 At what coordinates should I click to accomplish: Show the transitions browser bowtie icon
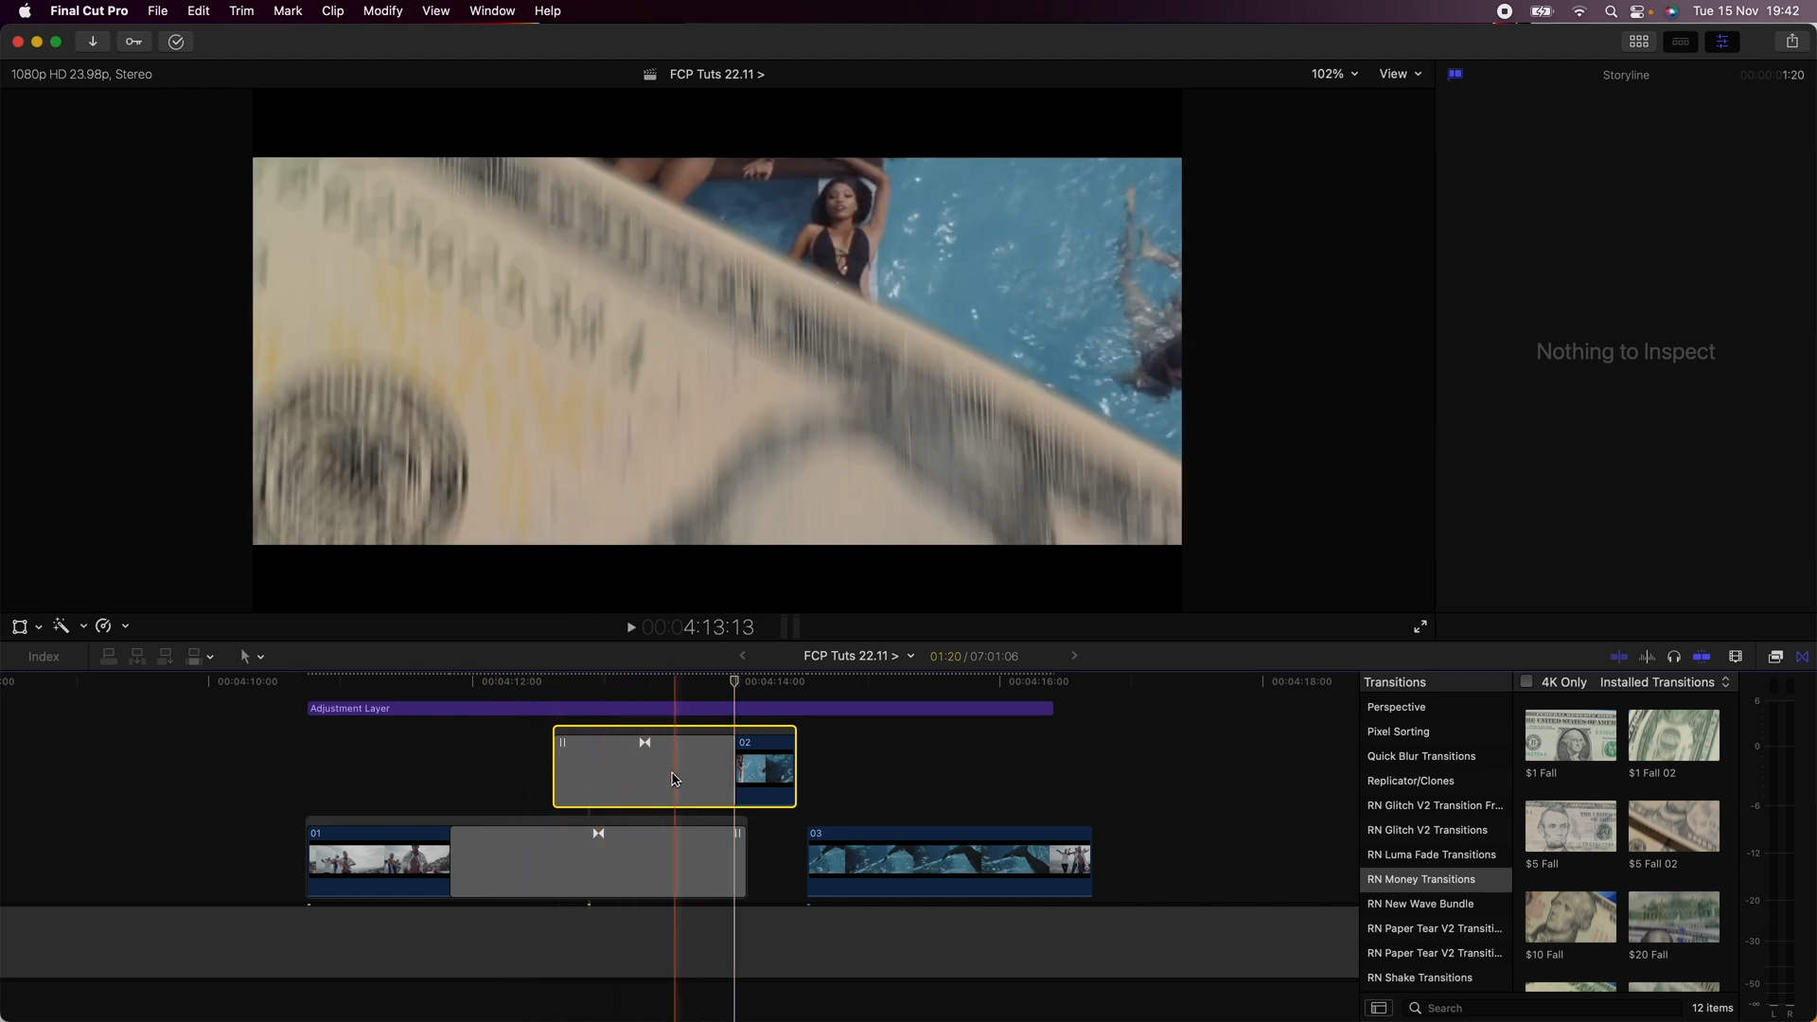(1803, 657)
